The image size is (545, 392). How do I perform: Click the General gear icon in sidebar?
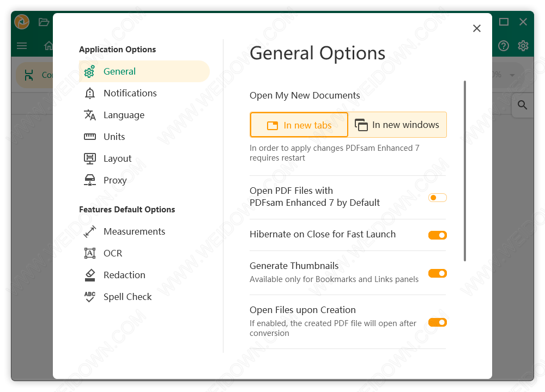coord(89,71)
